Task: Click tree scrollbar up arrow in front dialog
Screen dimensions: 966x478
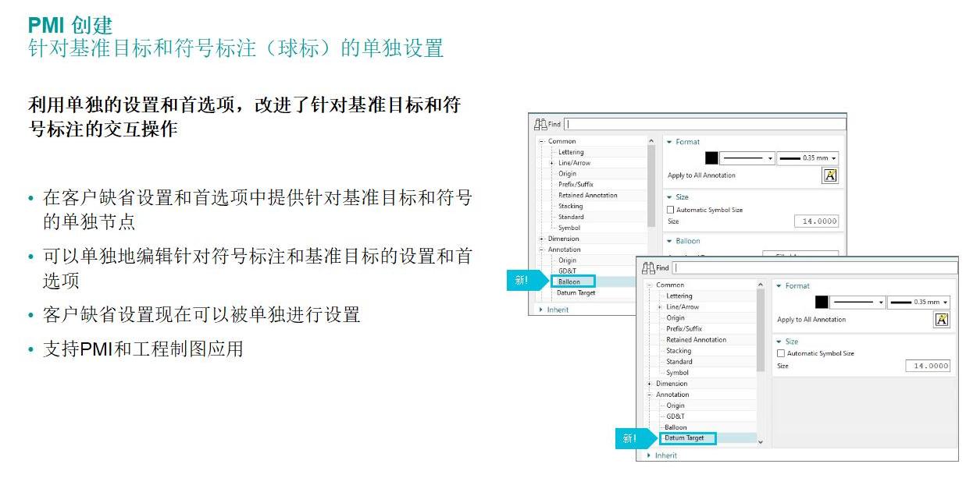Action: coord(761,285)
